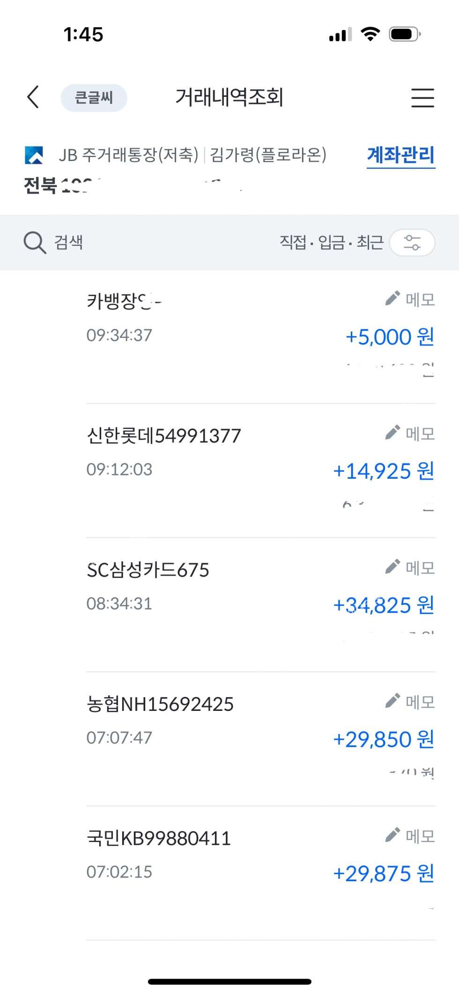The image size is (459, 994).
Task: Tap the +14,925 원 deposit amount
Action: click(x=383, y=471)
